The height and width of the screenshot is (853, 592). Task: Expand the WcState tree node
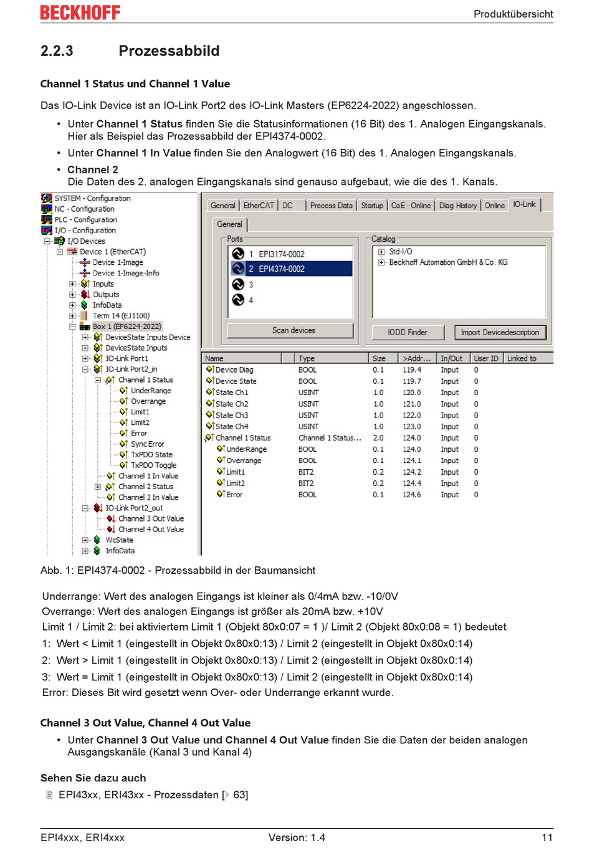click(x=85, y=540)
